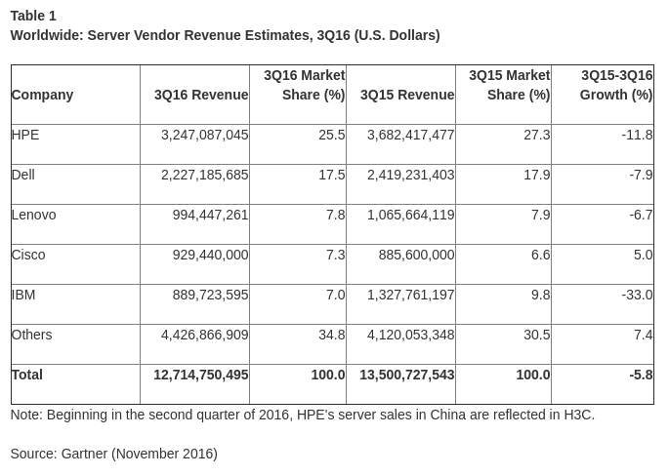Click the 'Table 1' title text
The image size is (669, 476).
[33, 16]
